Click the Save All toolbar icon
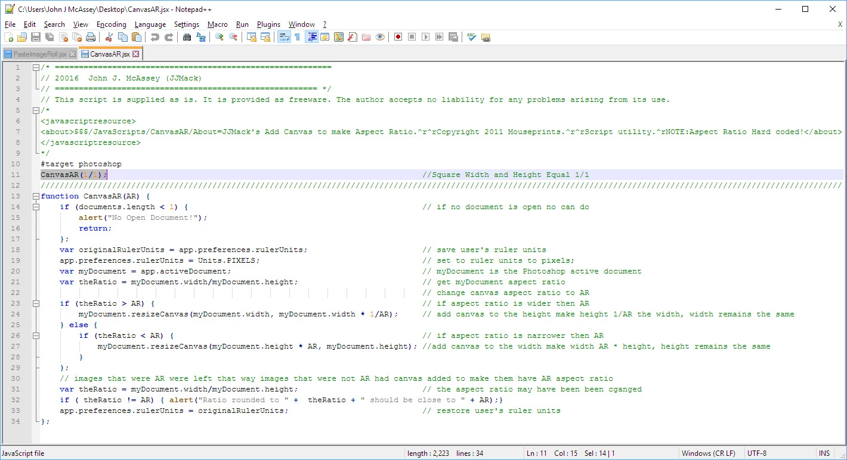The height and width of the screenshot is (460, 847). (50, 37)
